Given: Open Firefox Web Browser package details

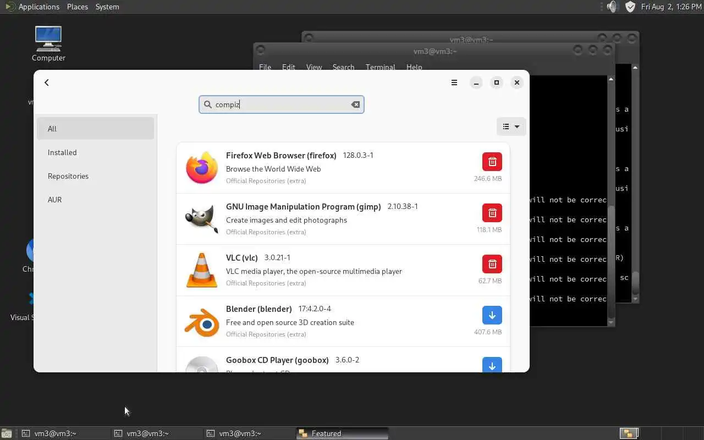Looking at the screenshot, I should click(x=343, y=168).
